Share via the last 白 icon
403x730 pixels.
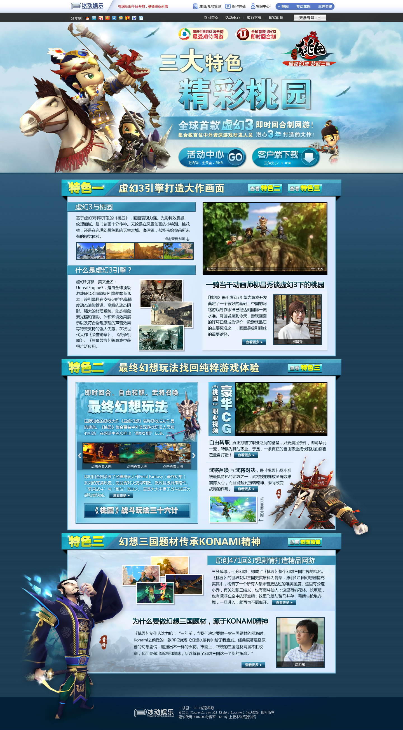[x=141, y=18]
